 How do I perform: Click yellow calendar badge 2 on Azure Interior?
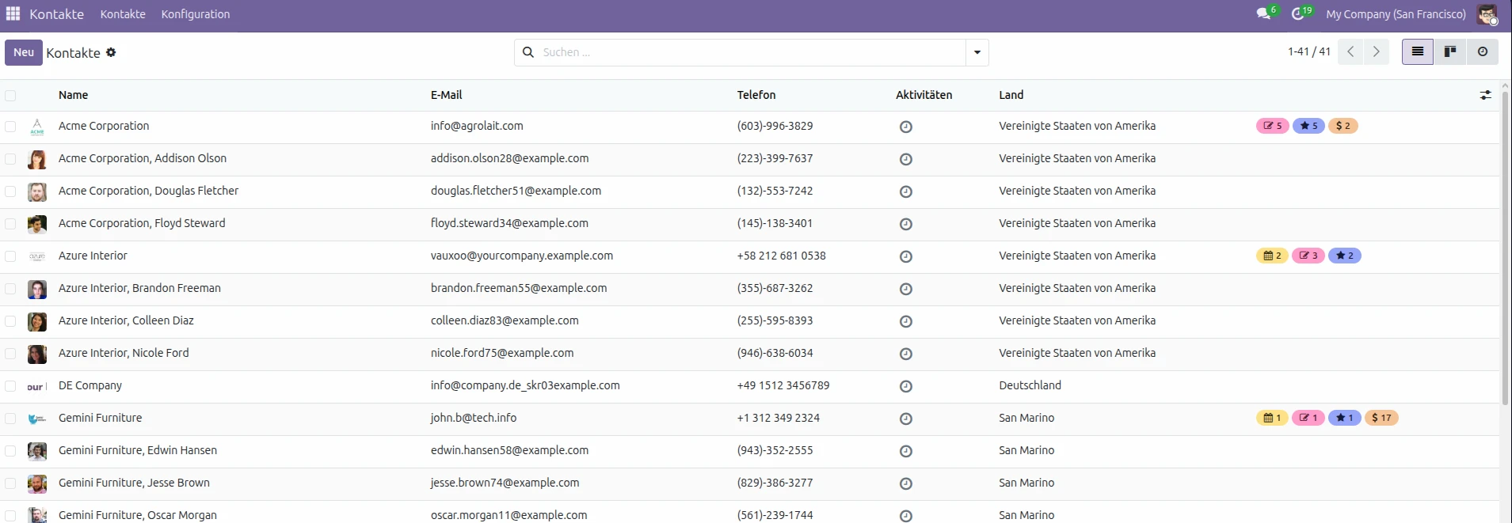click(1273, 256)
